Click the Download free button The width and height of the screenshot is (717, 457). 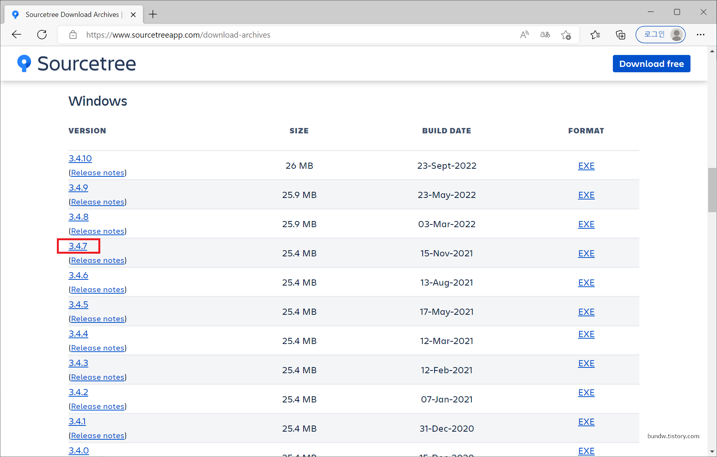[x=651, y=64]
